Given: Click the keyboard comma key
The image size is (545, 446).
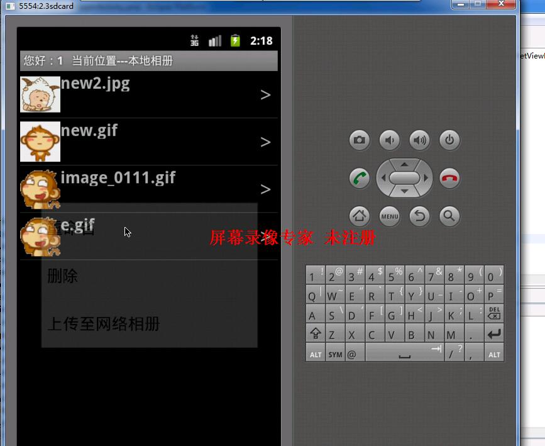Looking at the screenshot, I should pos(474,352).
